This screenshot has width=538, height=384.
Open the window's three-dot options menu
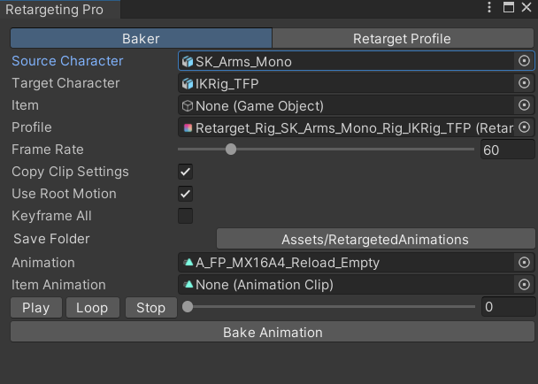tap(490, 8)
